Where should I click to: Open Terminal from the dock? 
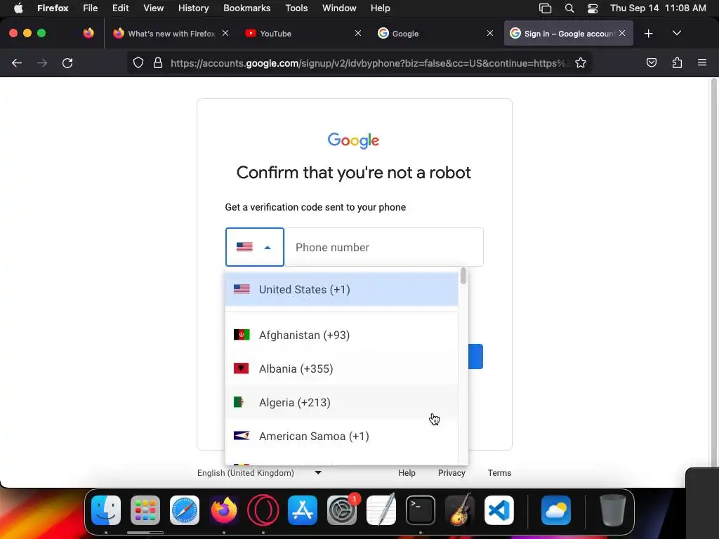coord(421,510)
